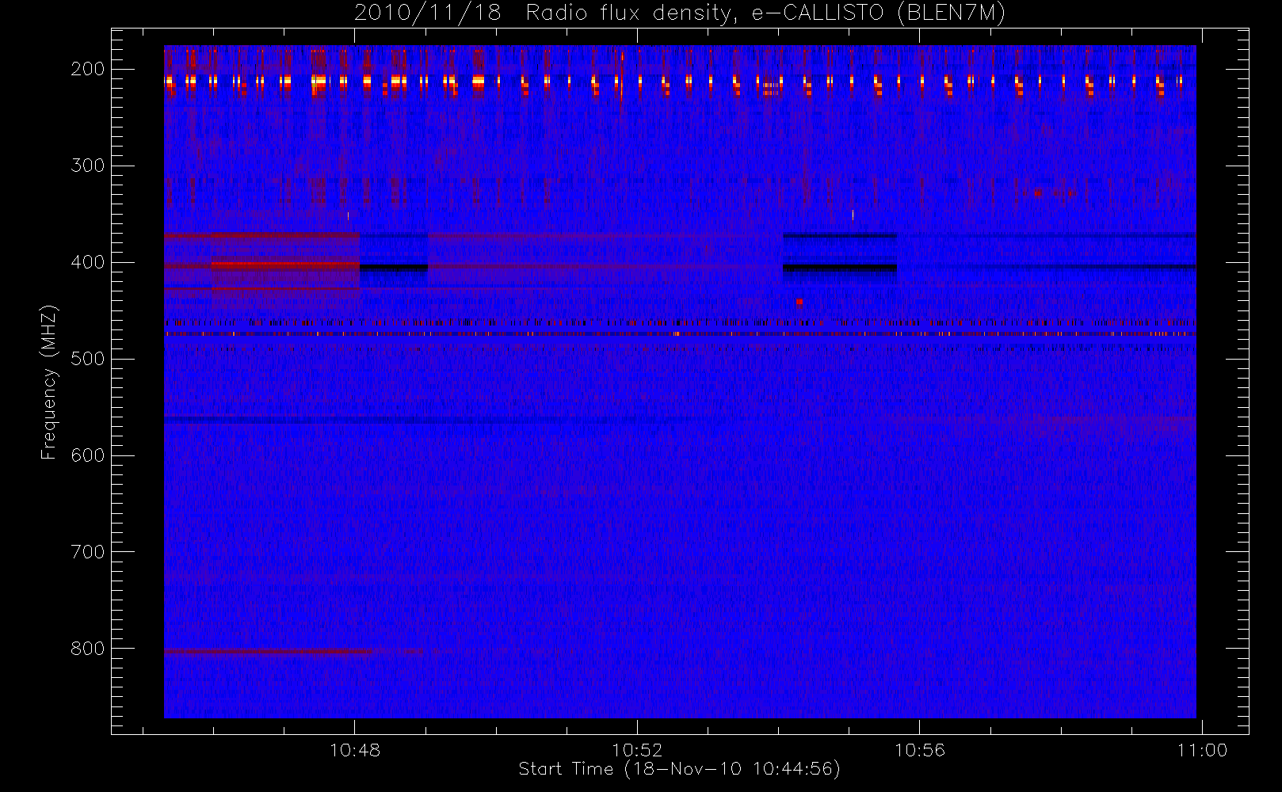1282x792 pixels.
Task: Click the 800 frequency tick label
Action: tap(88, 649)
